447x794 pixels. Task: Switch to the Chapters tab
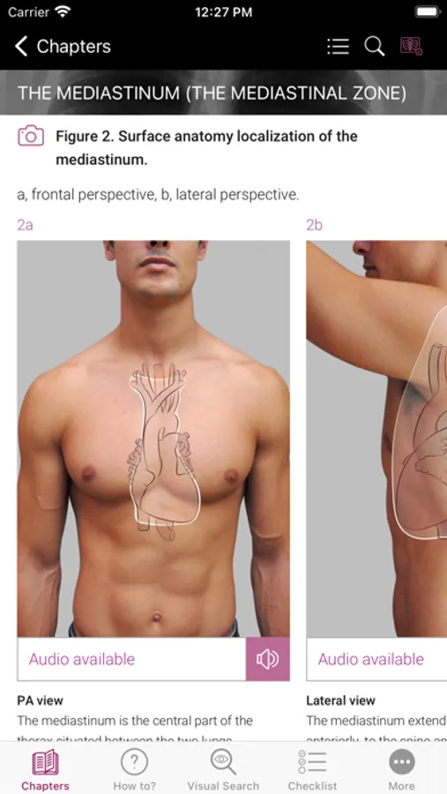click(45, 769)
